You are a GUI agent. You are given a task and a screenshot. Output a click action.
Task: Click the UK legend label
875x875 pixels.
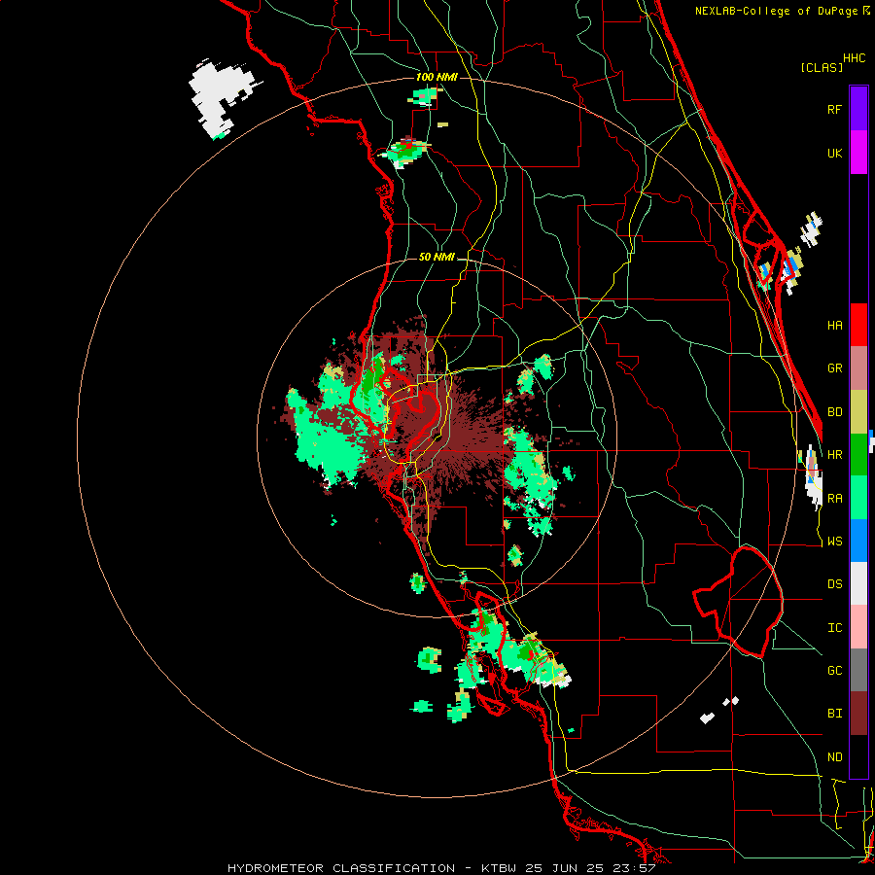834,153
